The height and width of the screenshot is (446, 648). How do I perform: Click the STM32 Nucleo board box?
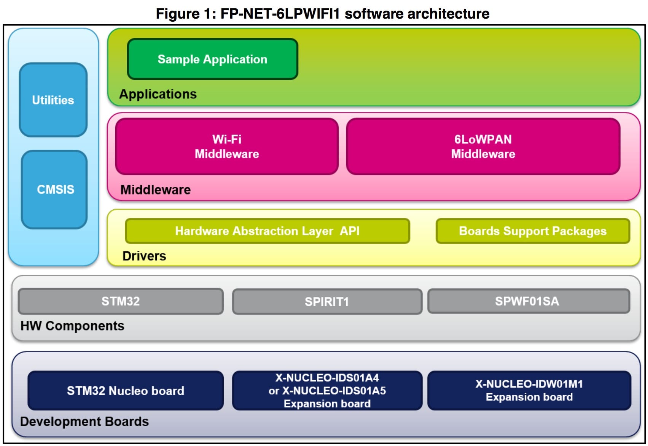[x=126, y=391]
